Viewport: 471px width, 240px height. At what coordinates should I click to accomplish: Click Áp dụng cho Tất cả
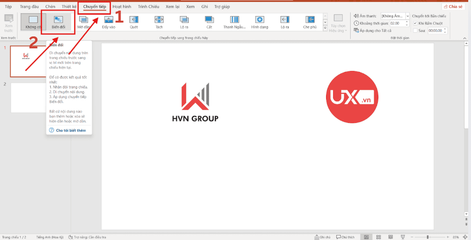(373, 30)
